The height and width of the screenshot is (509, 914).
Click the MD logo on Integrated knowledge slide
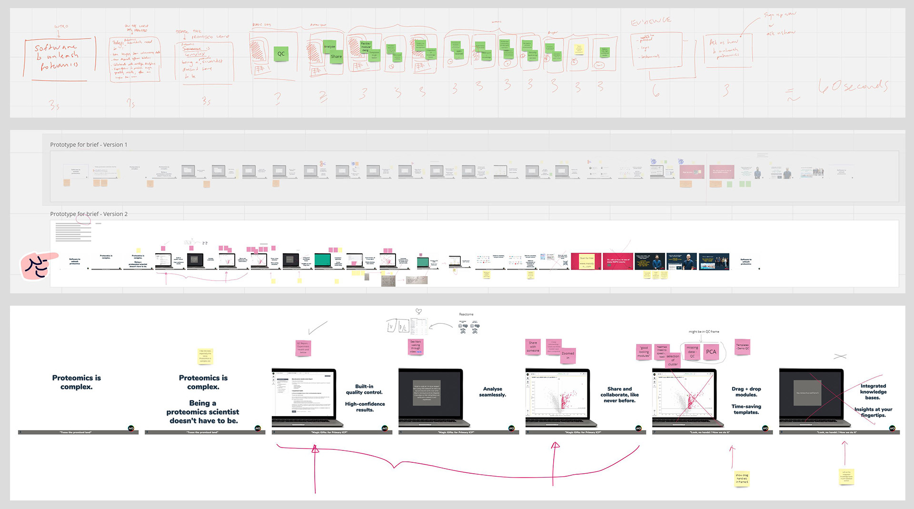(892, 428)
